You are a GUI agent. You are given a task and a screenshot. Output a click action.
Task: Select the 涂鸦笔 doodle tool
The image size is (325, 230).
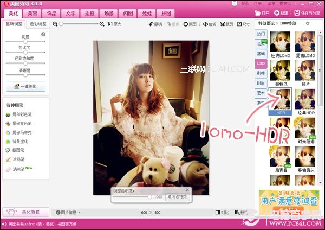[15, 159]
